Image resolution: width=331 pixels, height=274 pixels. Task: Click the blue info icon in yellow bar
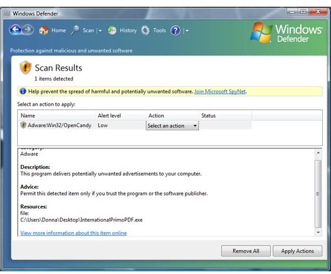[23, 92]
